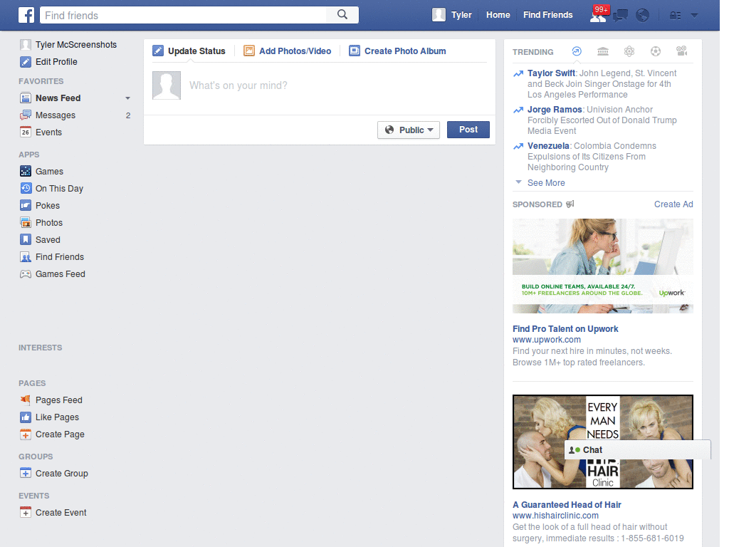Select the Update Status tab
The height and width of the screenshot is (547, 729).
[x=189, y=51]
